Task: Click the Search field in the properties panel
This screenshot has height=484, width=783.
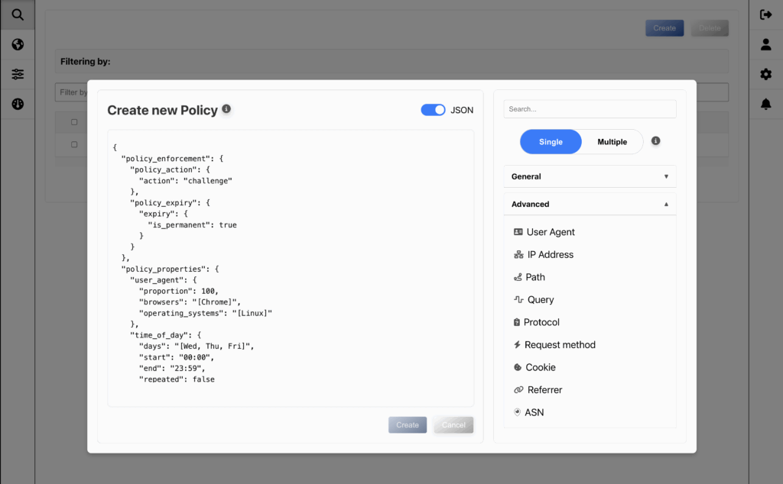Action: (590, 109)
